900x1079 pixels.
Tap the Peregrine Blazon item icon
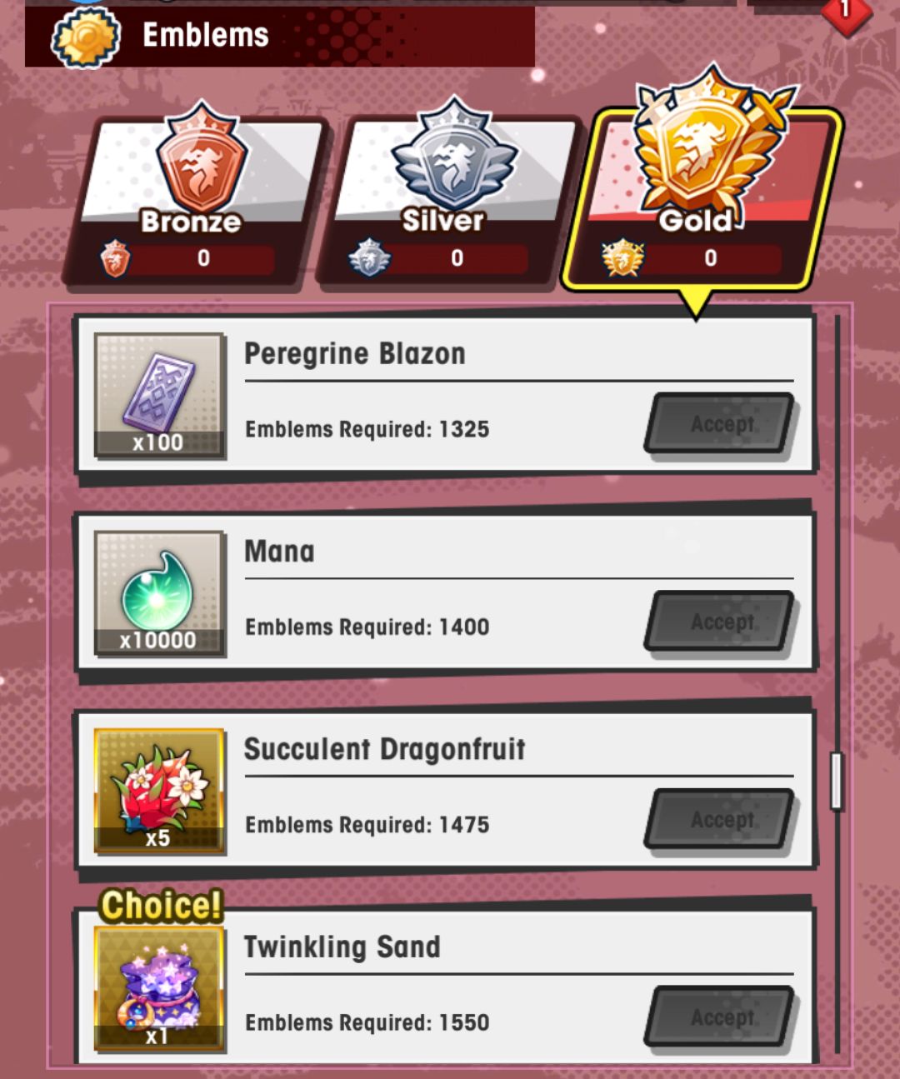pos(159,396)
